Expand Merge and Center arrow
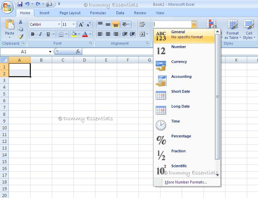This screenshot has width=258, height=198. [x=147, y=34]
